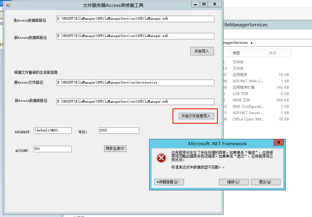Click 继续(C) in the error dialog
Screen dimensions: 312x217
[234, 182]
